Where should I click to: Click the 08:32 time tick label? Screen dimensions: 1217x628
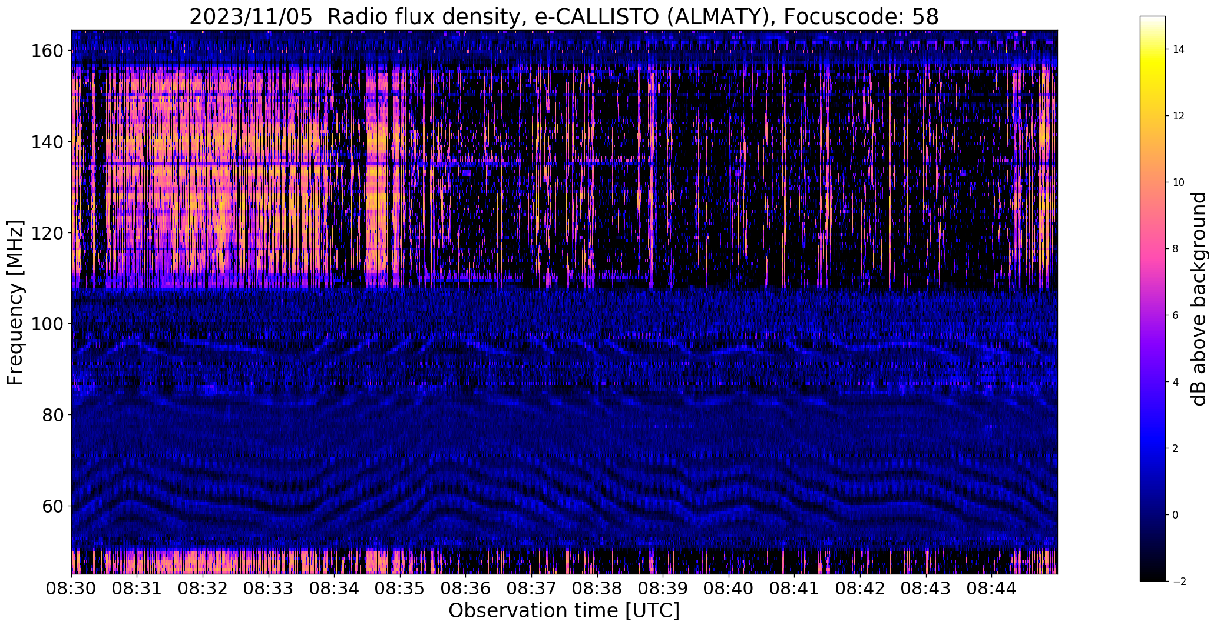(x=203, y=588)
